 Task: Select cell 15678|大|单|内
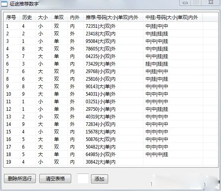point(101,132)
